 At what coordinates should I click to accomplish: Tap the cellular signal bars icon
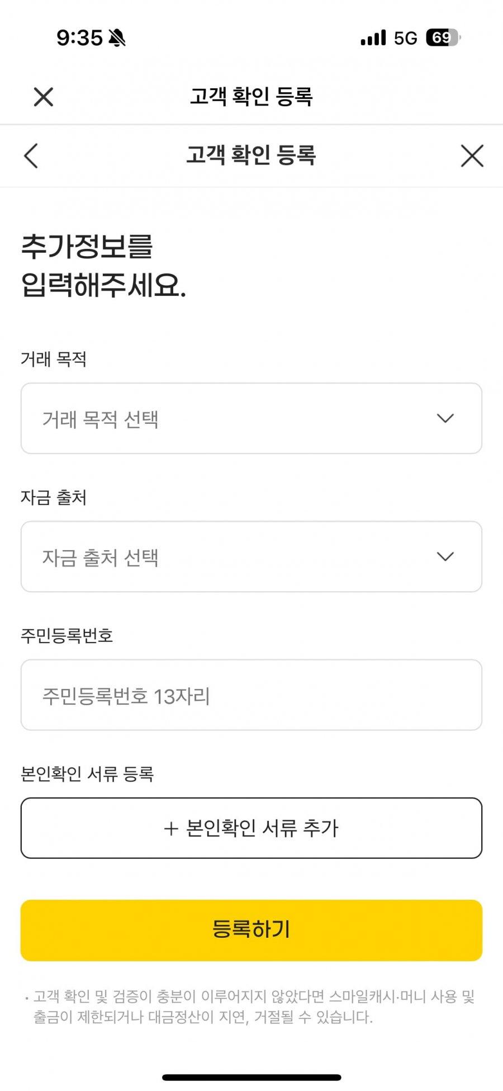(373, 38)
